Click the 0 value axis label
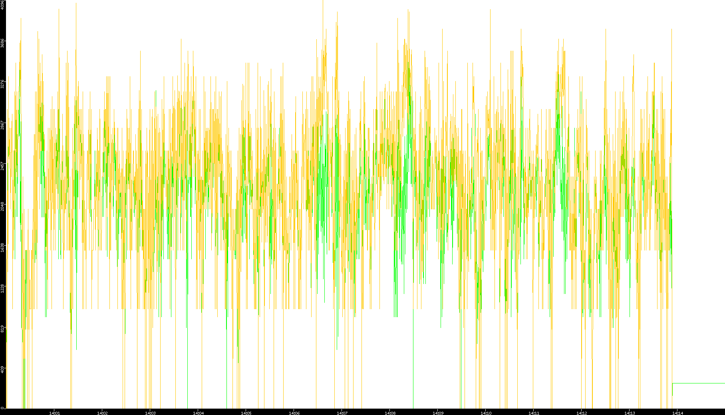 (2, 408)
